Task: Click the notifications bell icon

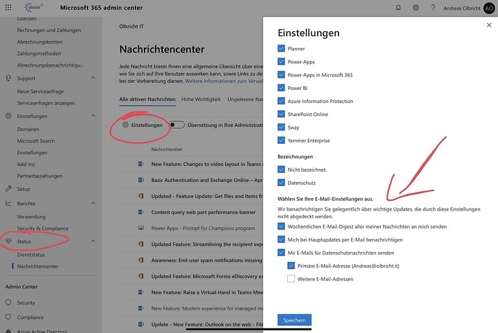Action: click(398, 8)
